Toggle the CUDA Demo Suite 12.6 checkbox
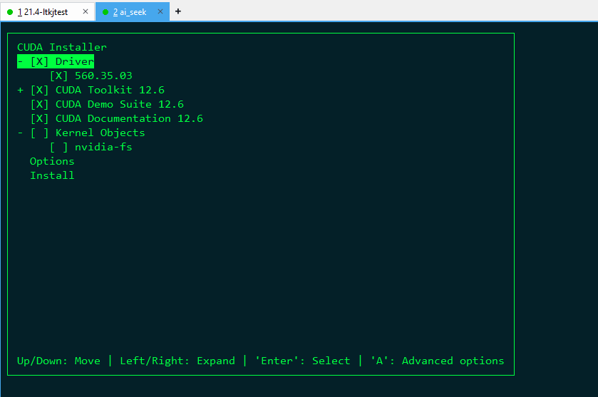This screenshot has width=598, height=397. point(40,104)
